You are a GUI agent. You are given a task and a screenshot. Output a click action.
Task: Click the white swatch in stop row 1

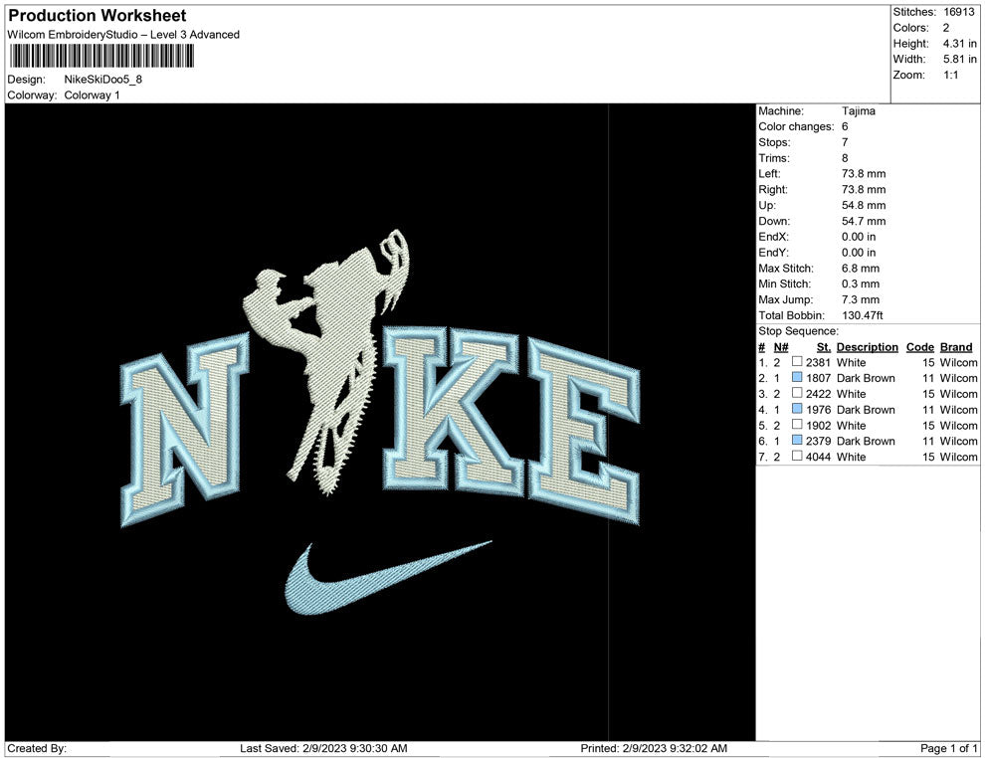(x=797, y=361)
